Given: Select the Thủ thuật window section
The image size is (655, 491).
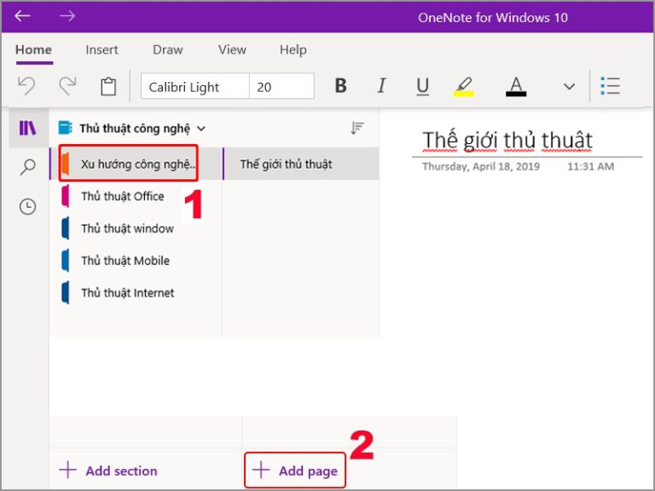Looking at the screenshot, I should pyautogui.click(x=136, y=228).
